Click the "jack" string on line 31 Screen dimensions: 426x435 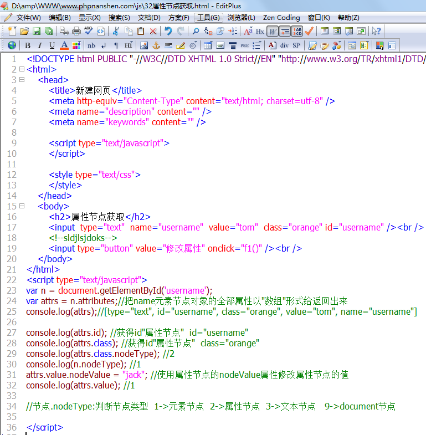point(134,375)
